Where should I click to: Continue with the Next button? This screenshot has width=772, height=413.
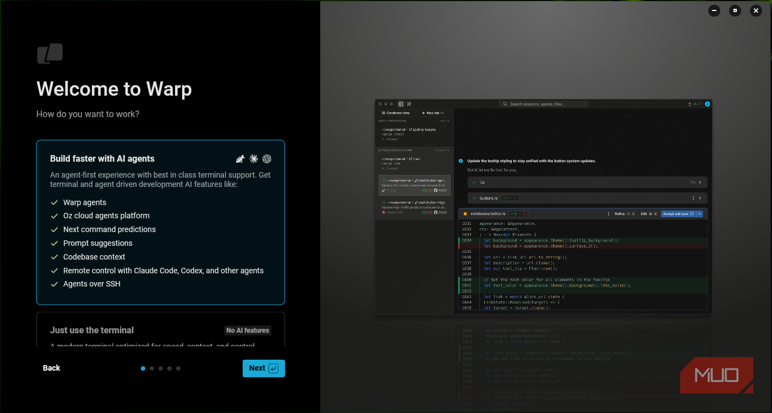[x=264, y=368]
